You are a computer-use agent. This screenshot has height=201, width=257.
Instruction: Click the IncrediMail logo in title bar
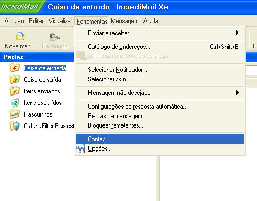[x=19, y=7]
